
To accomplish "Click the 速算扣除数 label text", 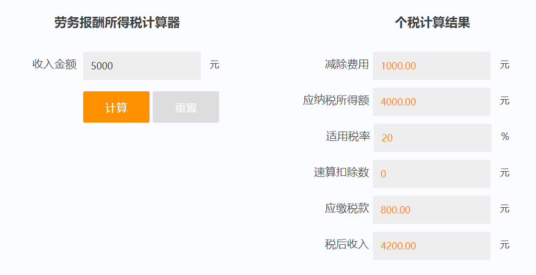I will tap(341, 172).
